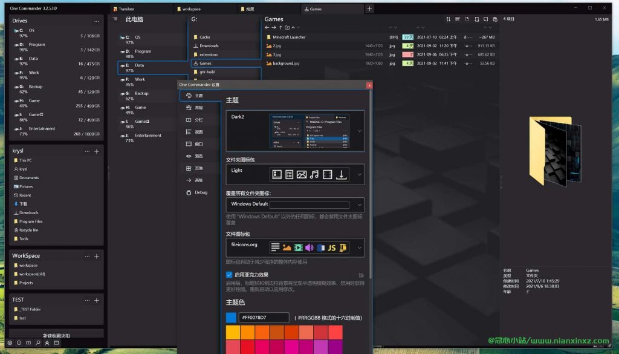
Task: Click the folder preview thumbnail in the right pane
Action: (556, 151)
